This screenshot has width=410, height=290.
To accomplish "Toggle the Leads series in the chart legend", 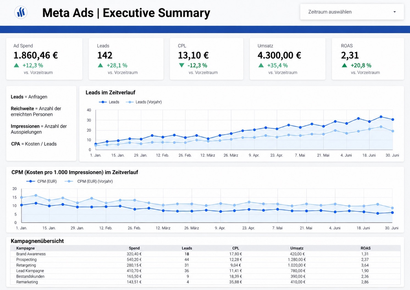I will pos(109,102).
